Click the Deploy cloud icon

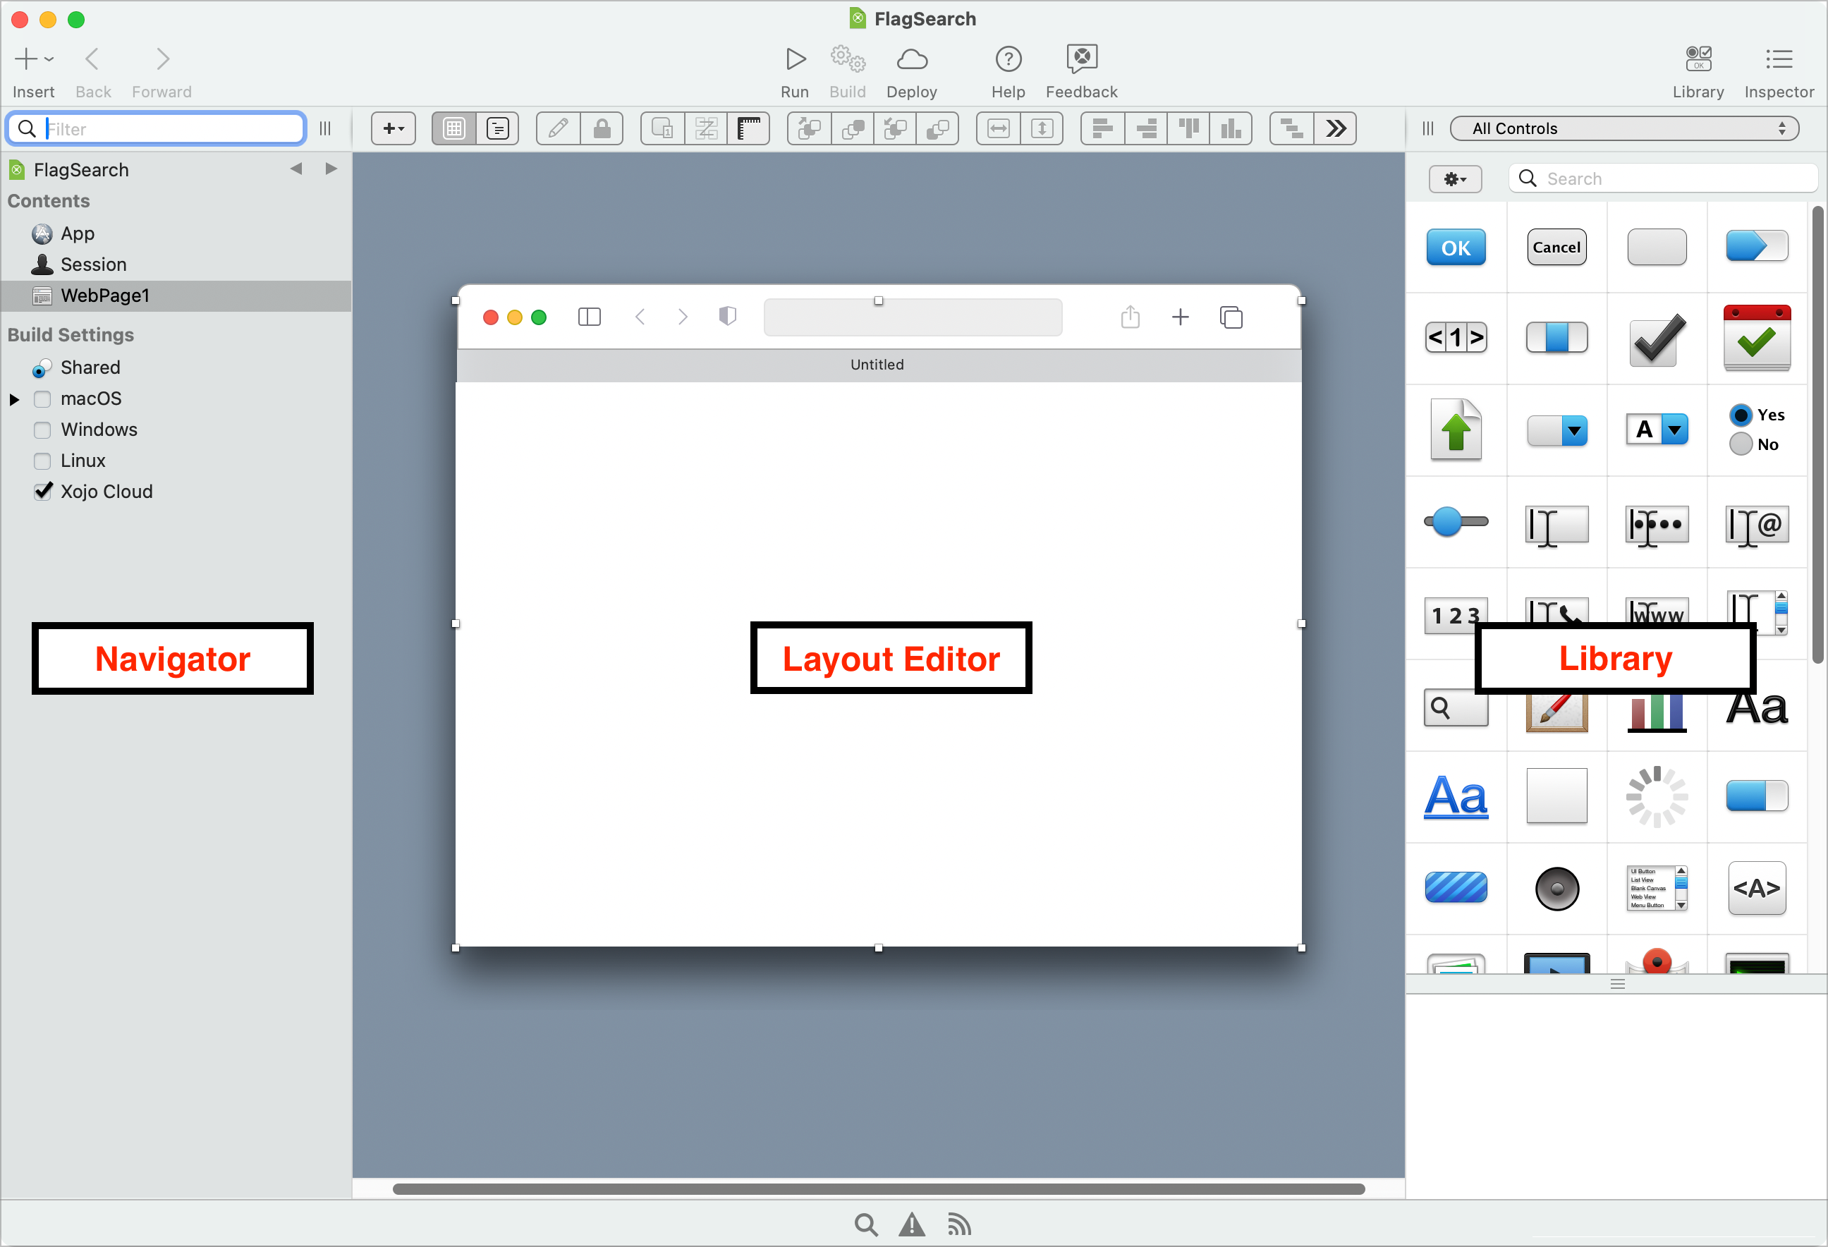(911, 59)
